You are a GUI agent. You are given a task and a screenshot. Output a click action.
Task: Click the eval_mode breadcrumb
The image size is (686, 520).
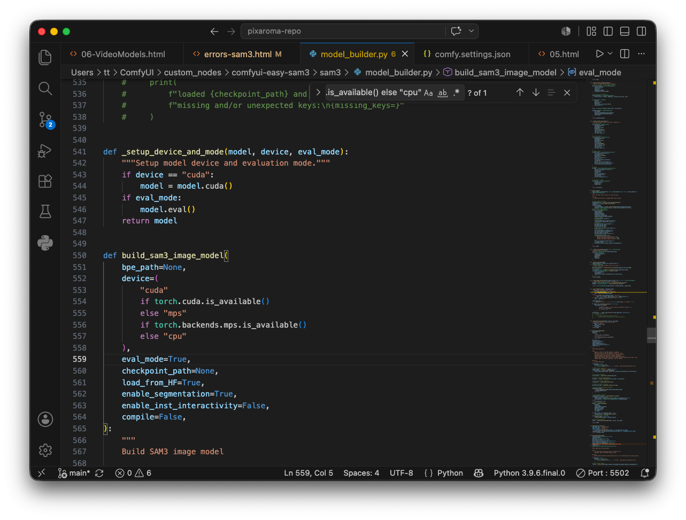click(x=595, y=72)
